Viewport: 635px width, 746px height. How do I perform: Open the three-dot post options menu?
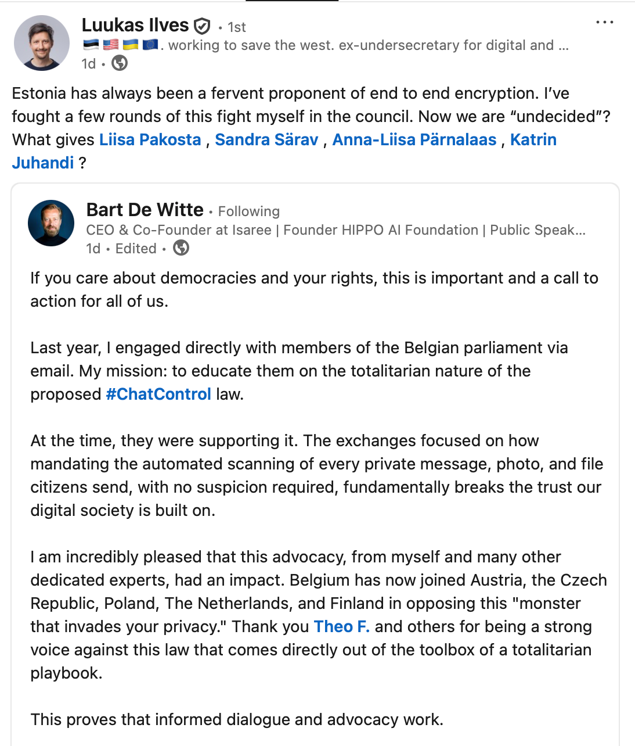point(604,23)
